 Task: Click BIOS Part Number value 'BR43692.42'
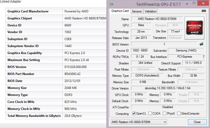point(72,74)
